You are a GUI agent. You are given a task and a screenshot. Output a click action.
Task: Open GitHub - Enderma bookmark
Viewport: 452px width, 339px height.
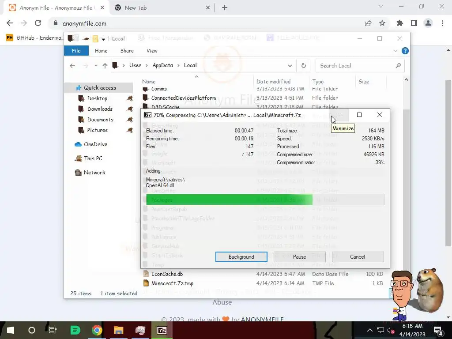click(34, 38)
